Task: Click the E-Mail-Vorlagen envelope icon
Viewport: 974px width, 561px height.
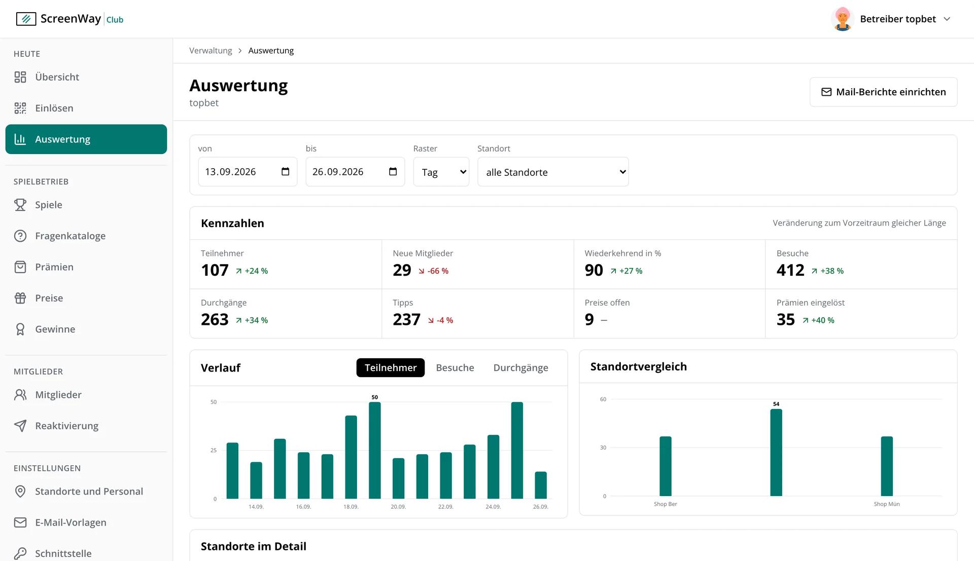Action: pyautogui.click(x=20, y=522)
